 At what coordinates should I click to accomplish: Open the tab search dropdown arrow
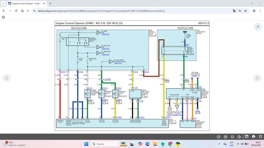tap(4, 3)
